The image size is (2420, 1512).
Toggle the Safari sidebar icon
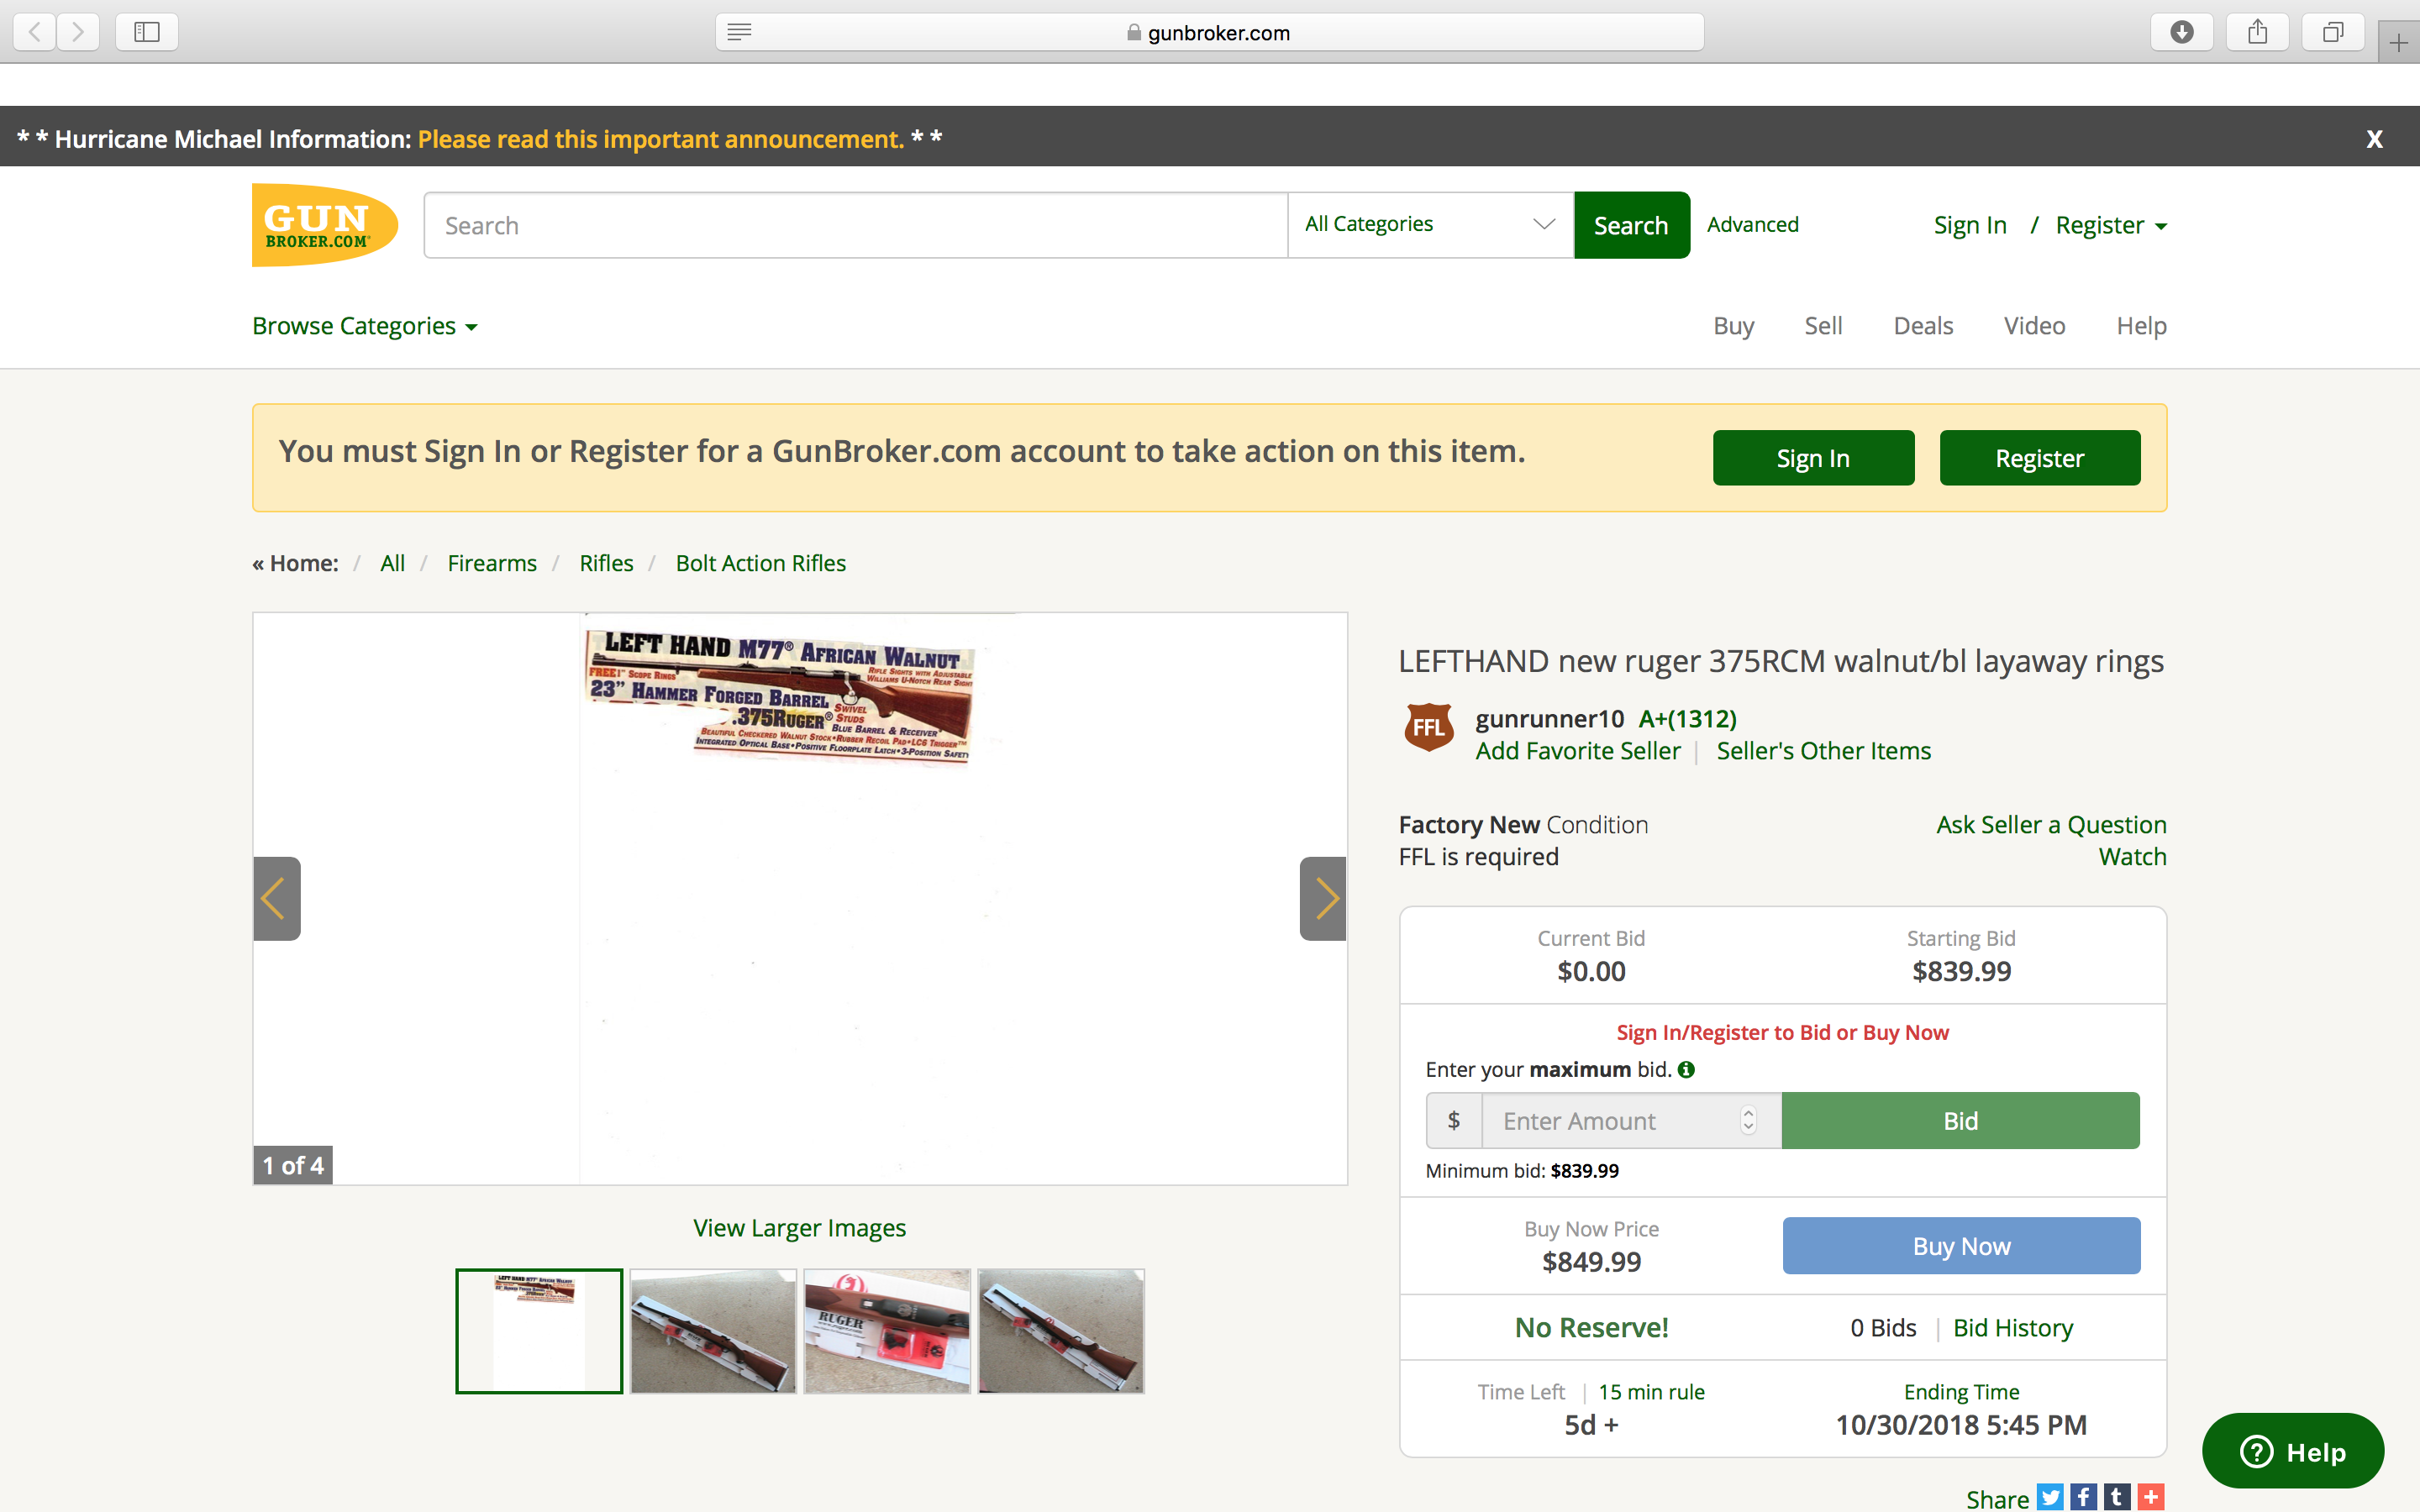point(147,32)
